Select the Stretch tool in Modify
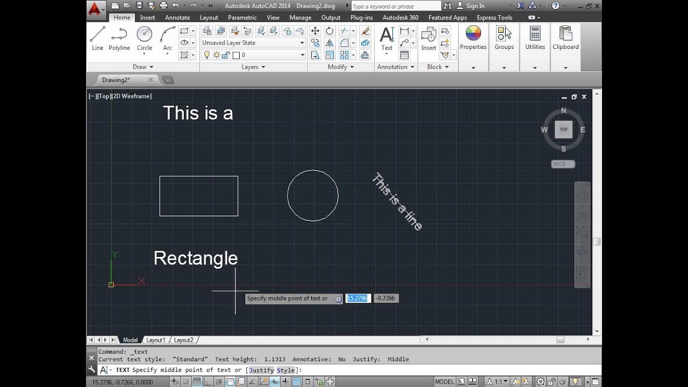Image resolution: width=688 pixels, height=387 pixels. (x=316, y=55)
